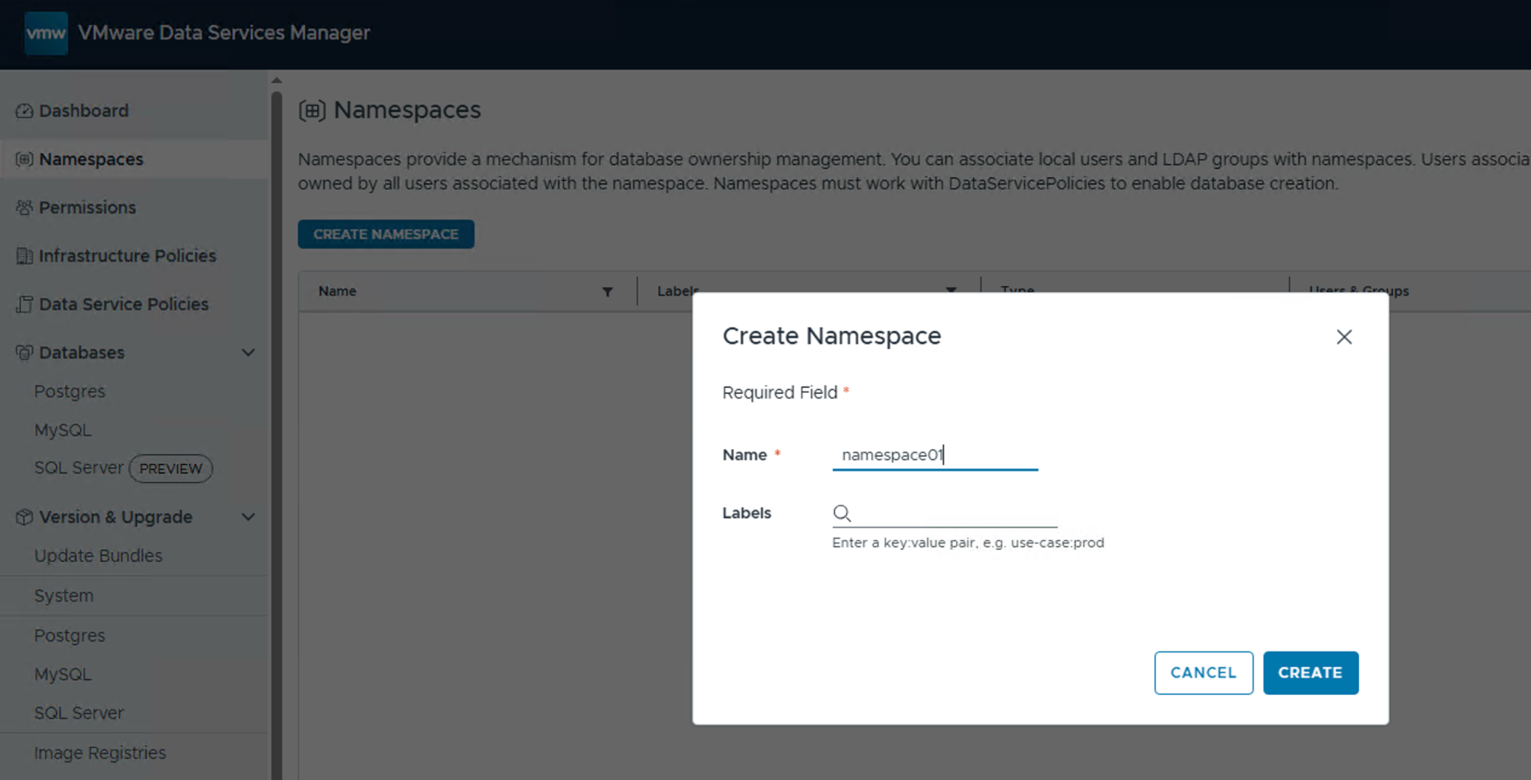Image resolution: width=1531 pixels, height=780 pixels.
Task: Click the search magnifier icon in Labels
Action: 842,513
